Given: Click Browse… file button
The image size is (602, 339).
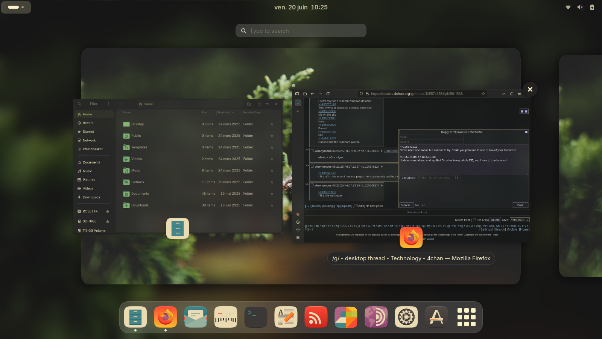Looking at the screenshot, I should coord(406,205).
